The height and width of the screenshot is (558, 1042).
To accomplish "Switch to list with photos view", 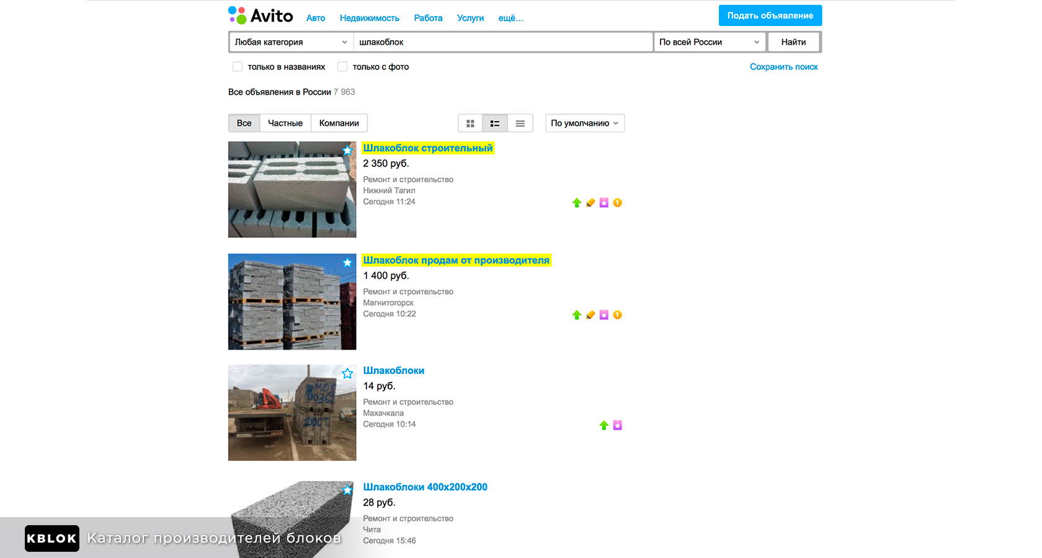I will 495,123.
